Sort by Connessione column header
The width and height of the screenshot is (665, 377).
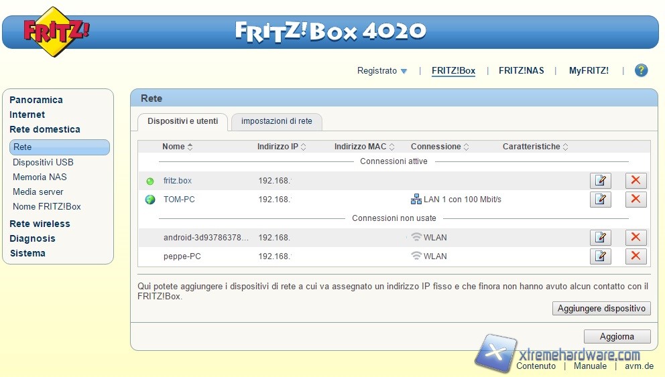click(440, 147)
